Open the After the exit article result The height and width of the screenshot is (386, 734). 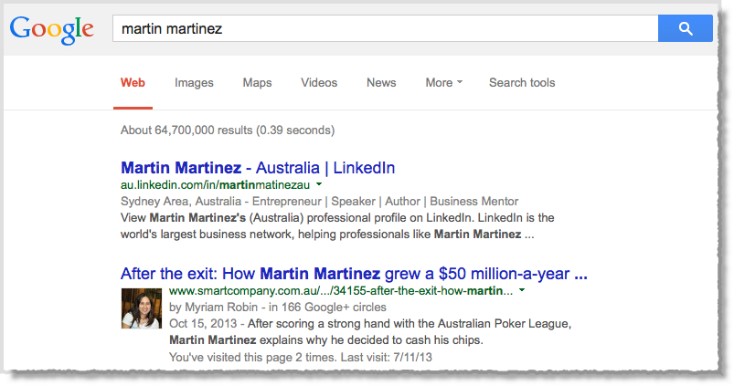(x=354, y=274)
